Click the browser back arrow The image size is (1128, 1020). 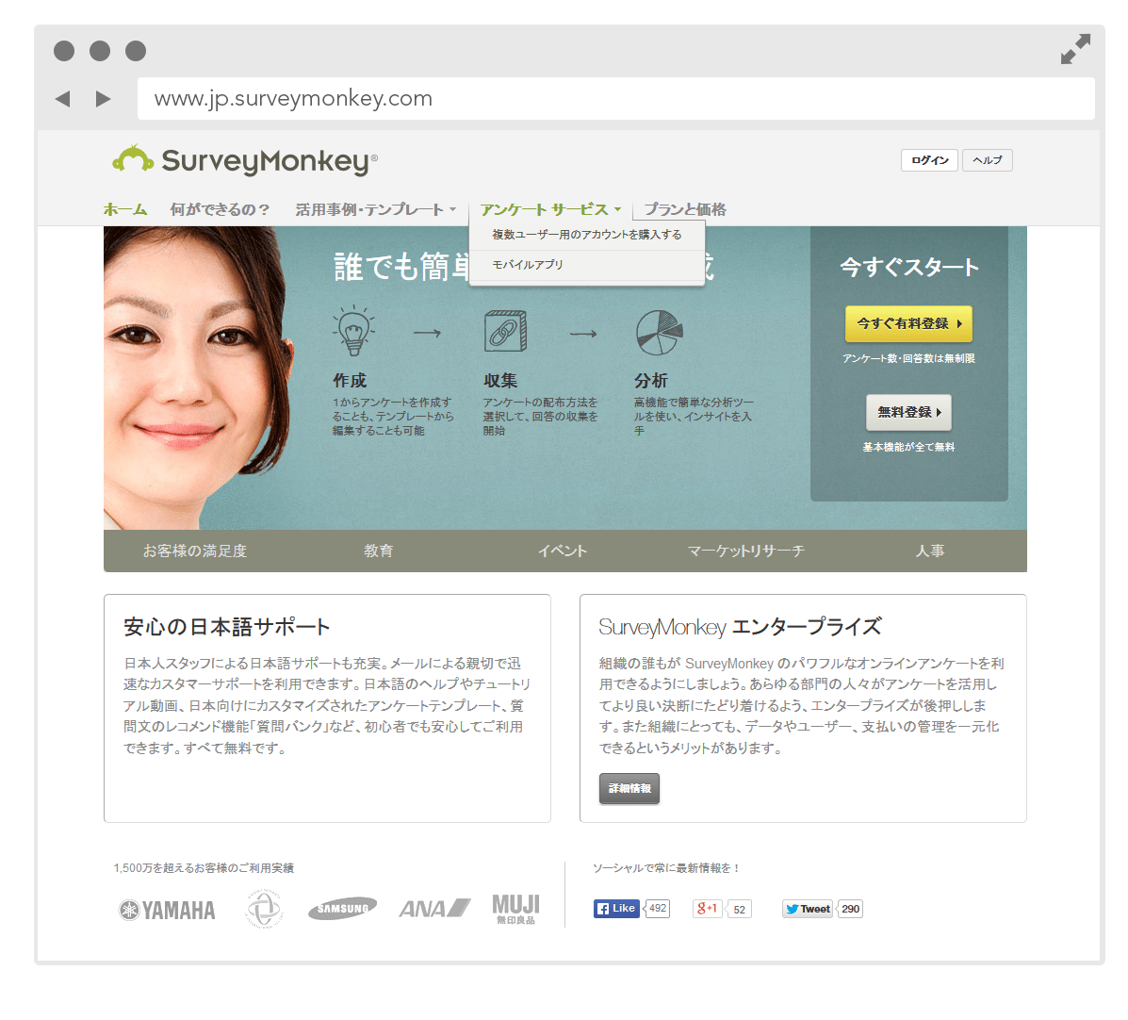(63, 99)
